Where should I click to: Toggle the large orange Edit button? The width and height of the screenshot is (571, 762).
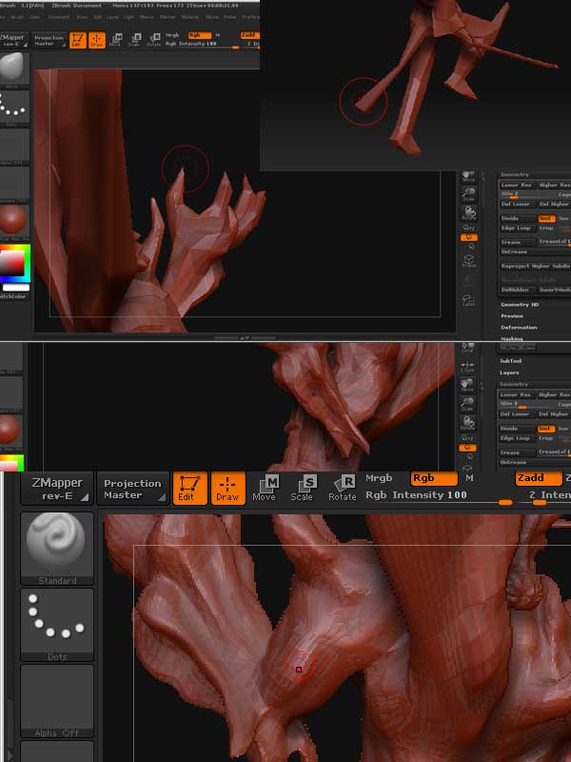pyautogui.click(x=189, y=488)
